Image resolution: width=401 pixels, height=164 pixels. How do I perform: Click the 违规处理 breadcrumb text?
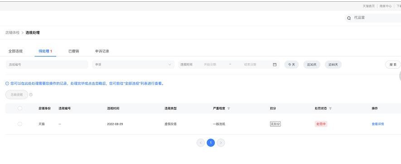[33, 33]
